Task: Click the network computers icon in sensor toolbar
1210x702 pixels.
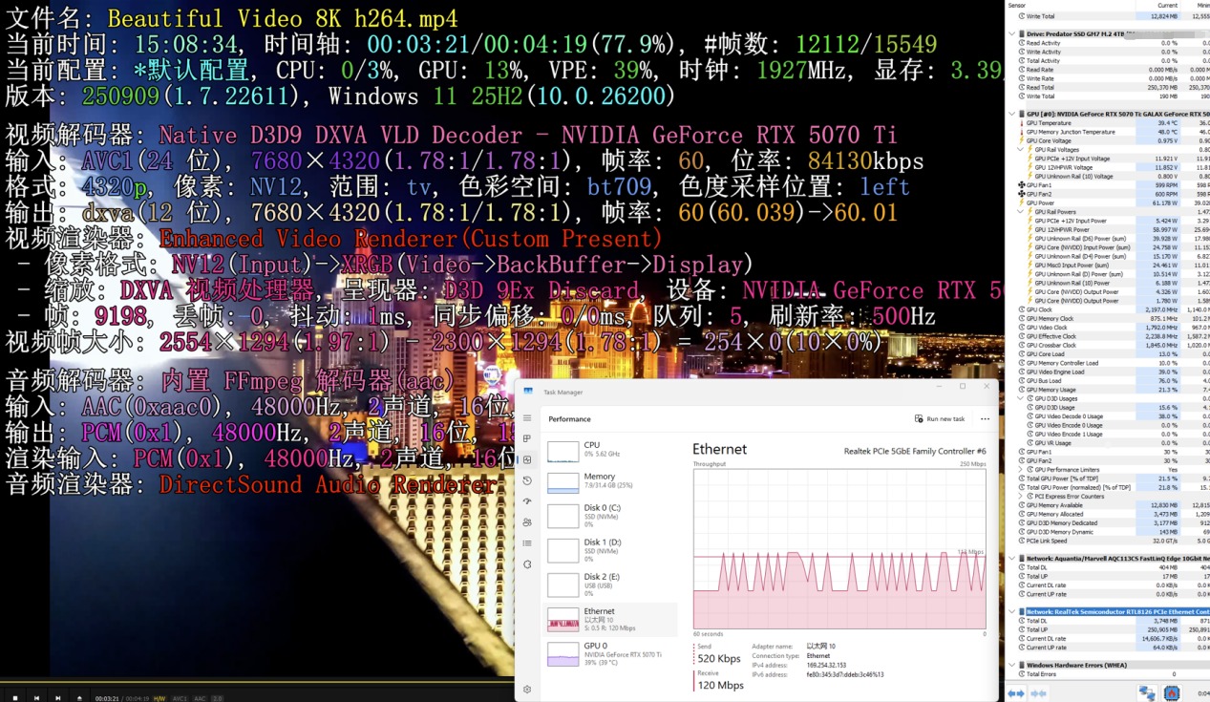Action: pyautogui.click(x=1147, y=693)
